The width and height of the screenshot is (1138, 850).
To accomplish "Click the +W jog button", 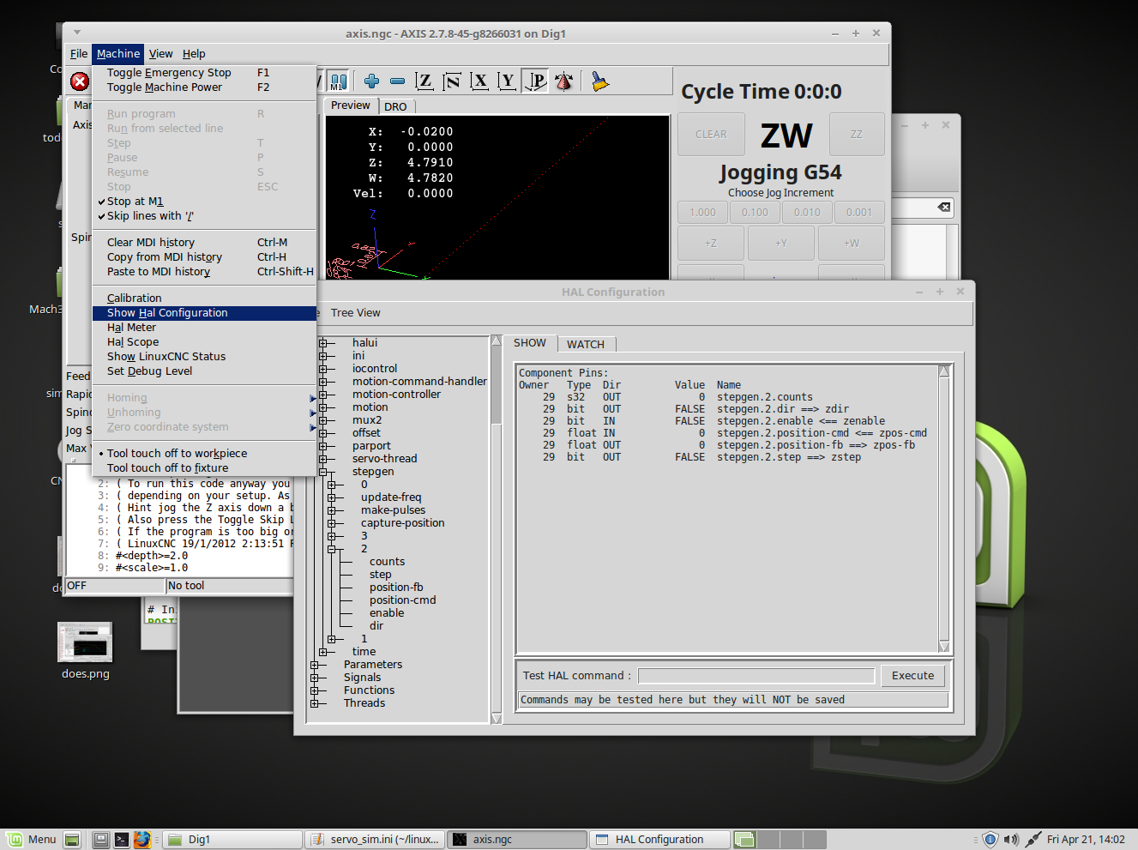I will coord(851,244).
